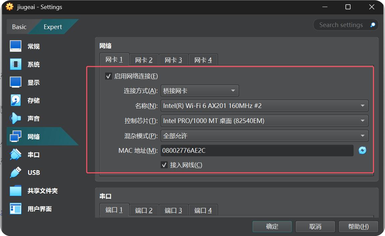Open the 名称 Intel Wi-Fi 6 AX201 dropdown

point(264,106)
